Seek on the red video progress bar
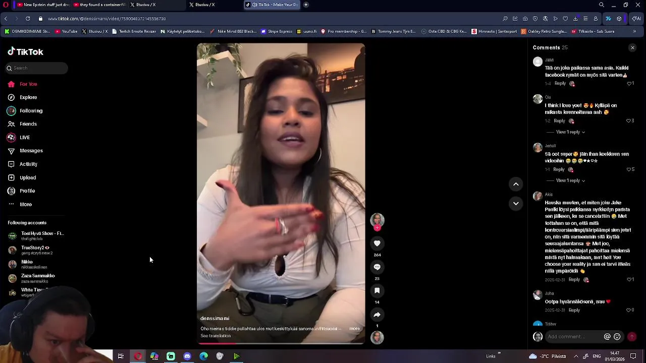Viewport: 646px width, 363px height. point(281,343)
